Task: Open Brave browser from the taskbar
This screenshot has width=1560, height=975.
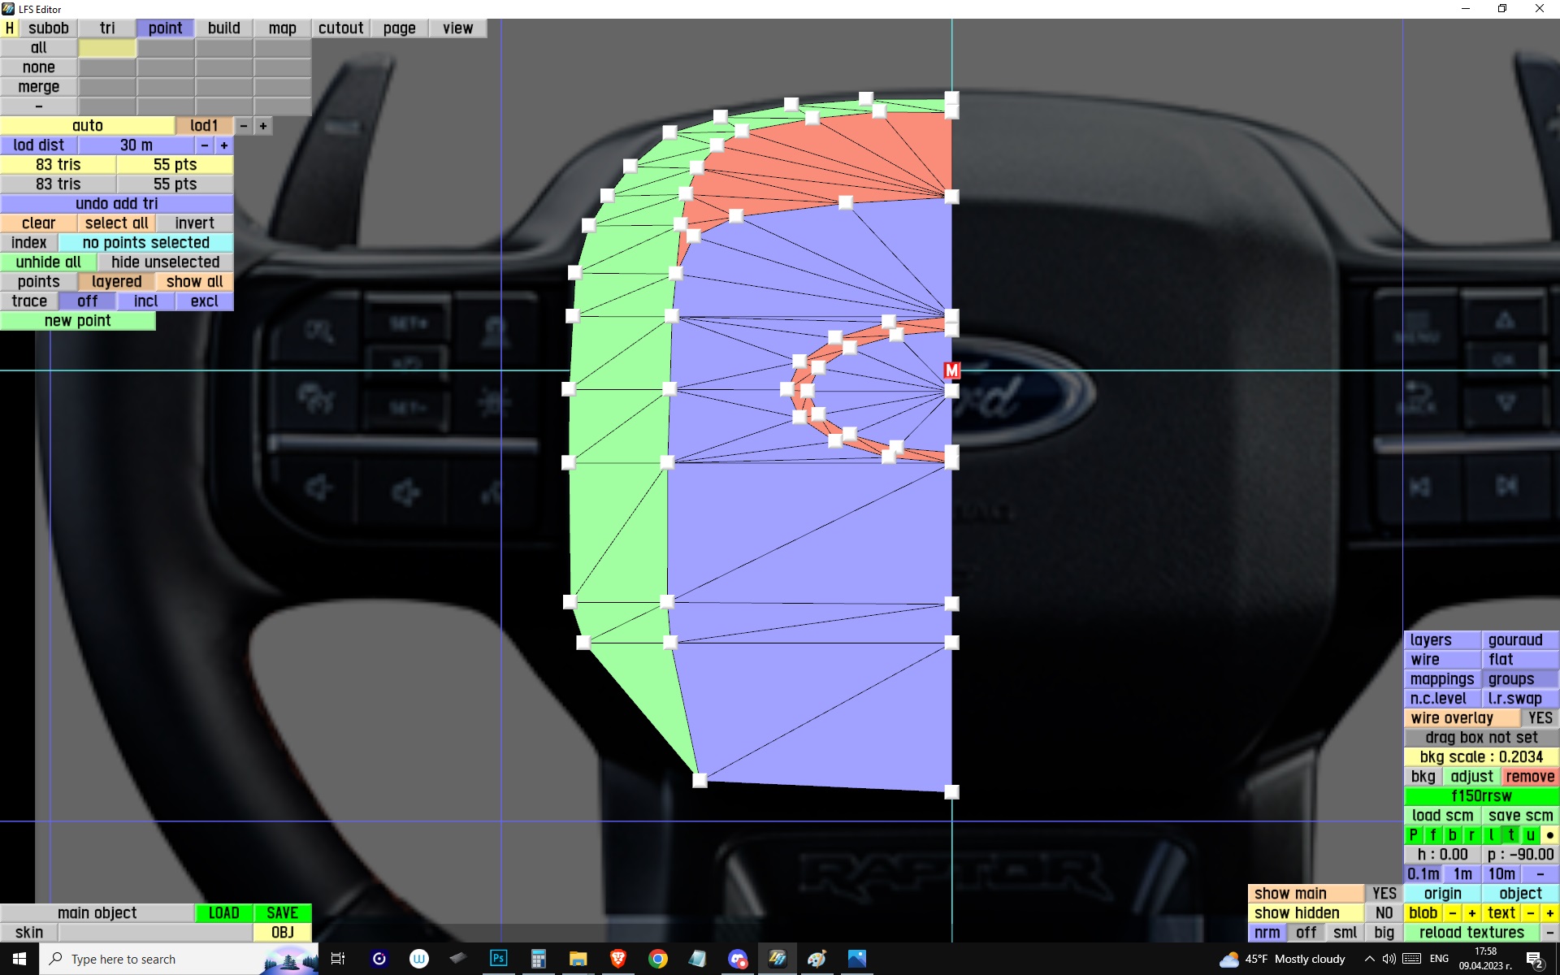Action: pos(618,959)
